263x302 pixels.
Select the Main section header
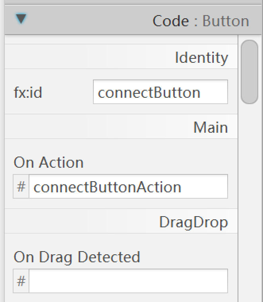point(121,126)
